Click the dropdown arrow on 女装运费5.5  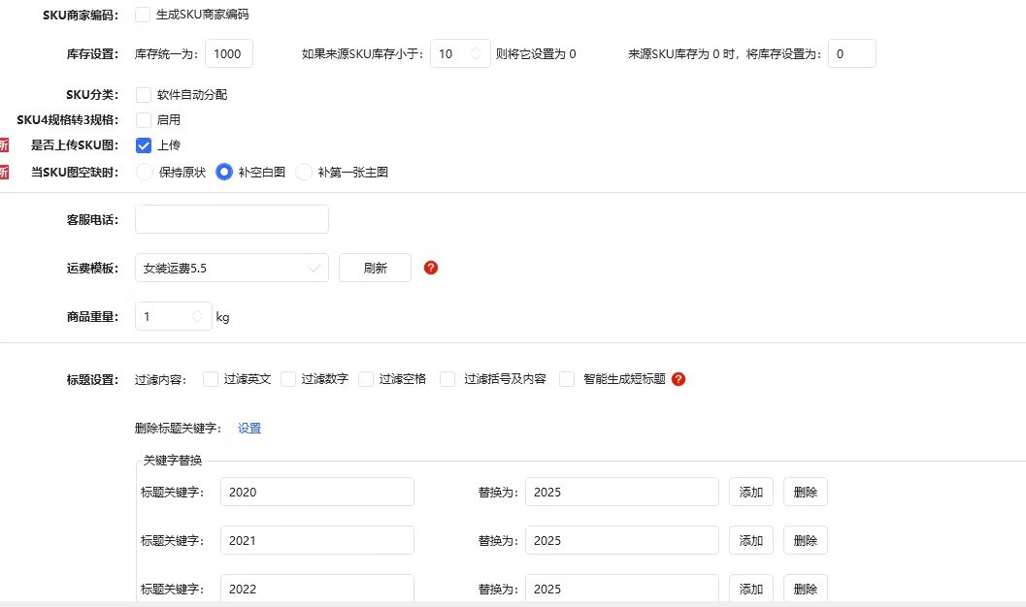pyautogui.click(x=313, y=268)
